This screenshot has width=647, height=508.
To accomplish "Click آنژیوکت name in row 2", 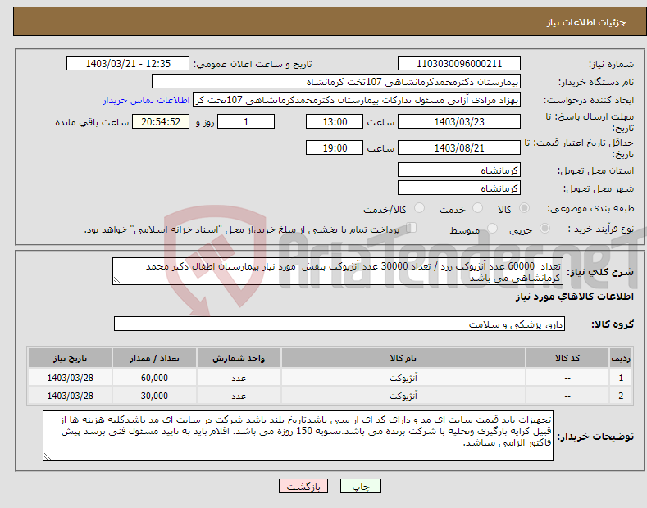I will pyautogui.click(x=403, y=396).
